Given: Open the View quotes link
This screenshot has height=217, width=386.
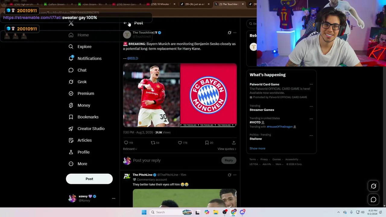Looking at the screenshot, I should tap(227, 149).
